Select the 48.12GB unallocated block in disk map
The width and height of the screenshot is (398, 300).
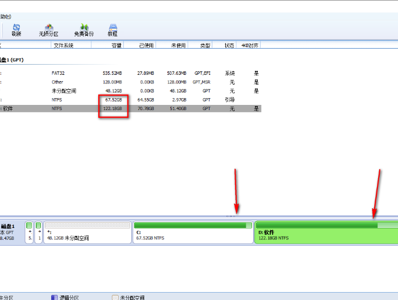87,233
